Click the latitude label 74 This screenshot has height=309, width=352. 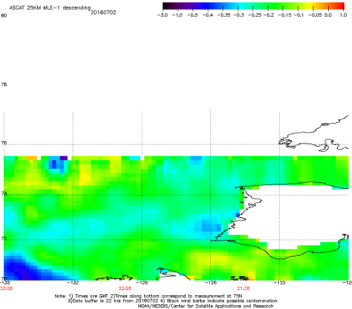tap(4, 193)
